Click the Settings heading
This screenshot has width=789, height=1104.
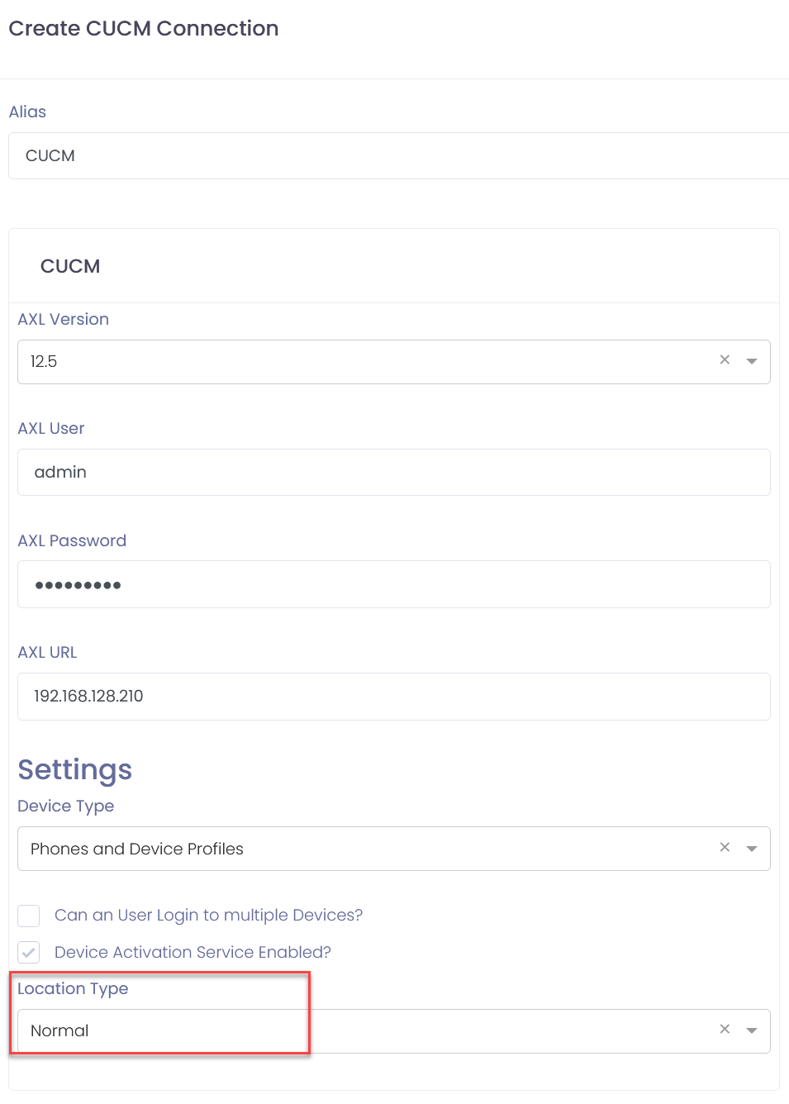tap(75, 770)
